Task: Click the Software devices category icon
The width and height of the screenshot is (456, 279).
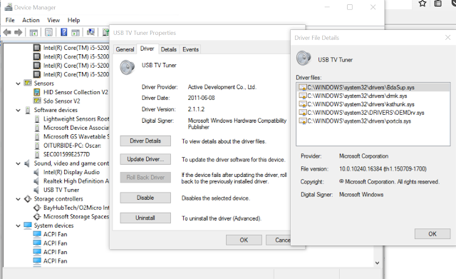Action: click(x=28, y=110)
